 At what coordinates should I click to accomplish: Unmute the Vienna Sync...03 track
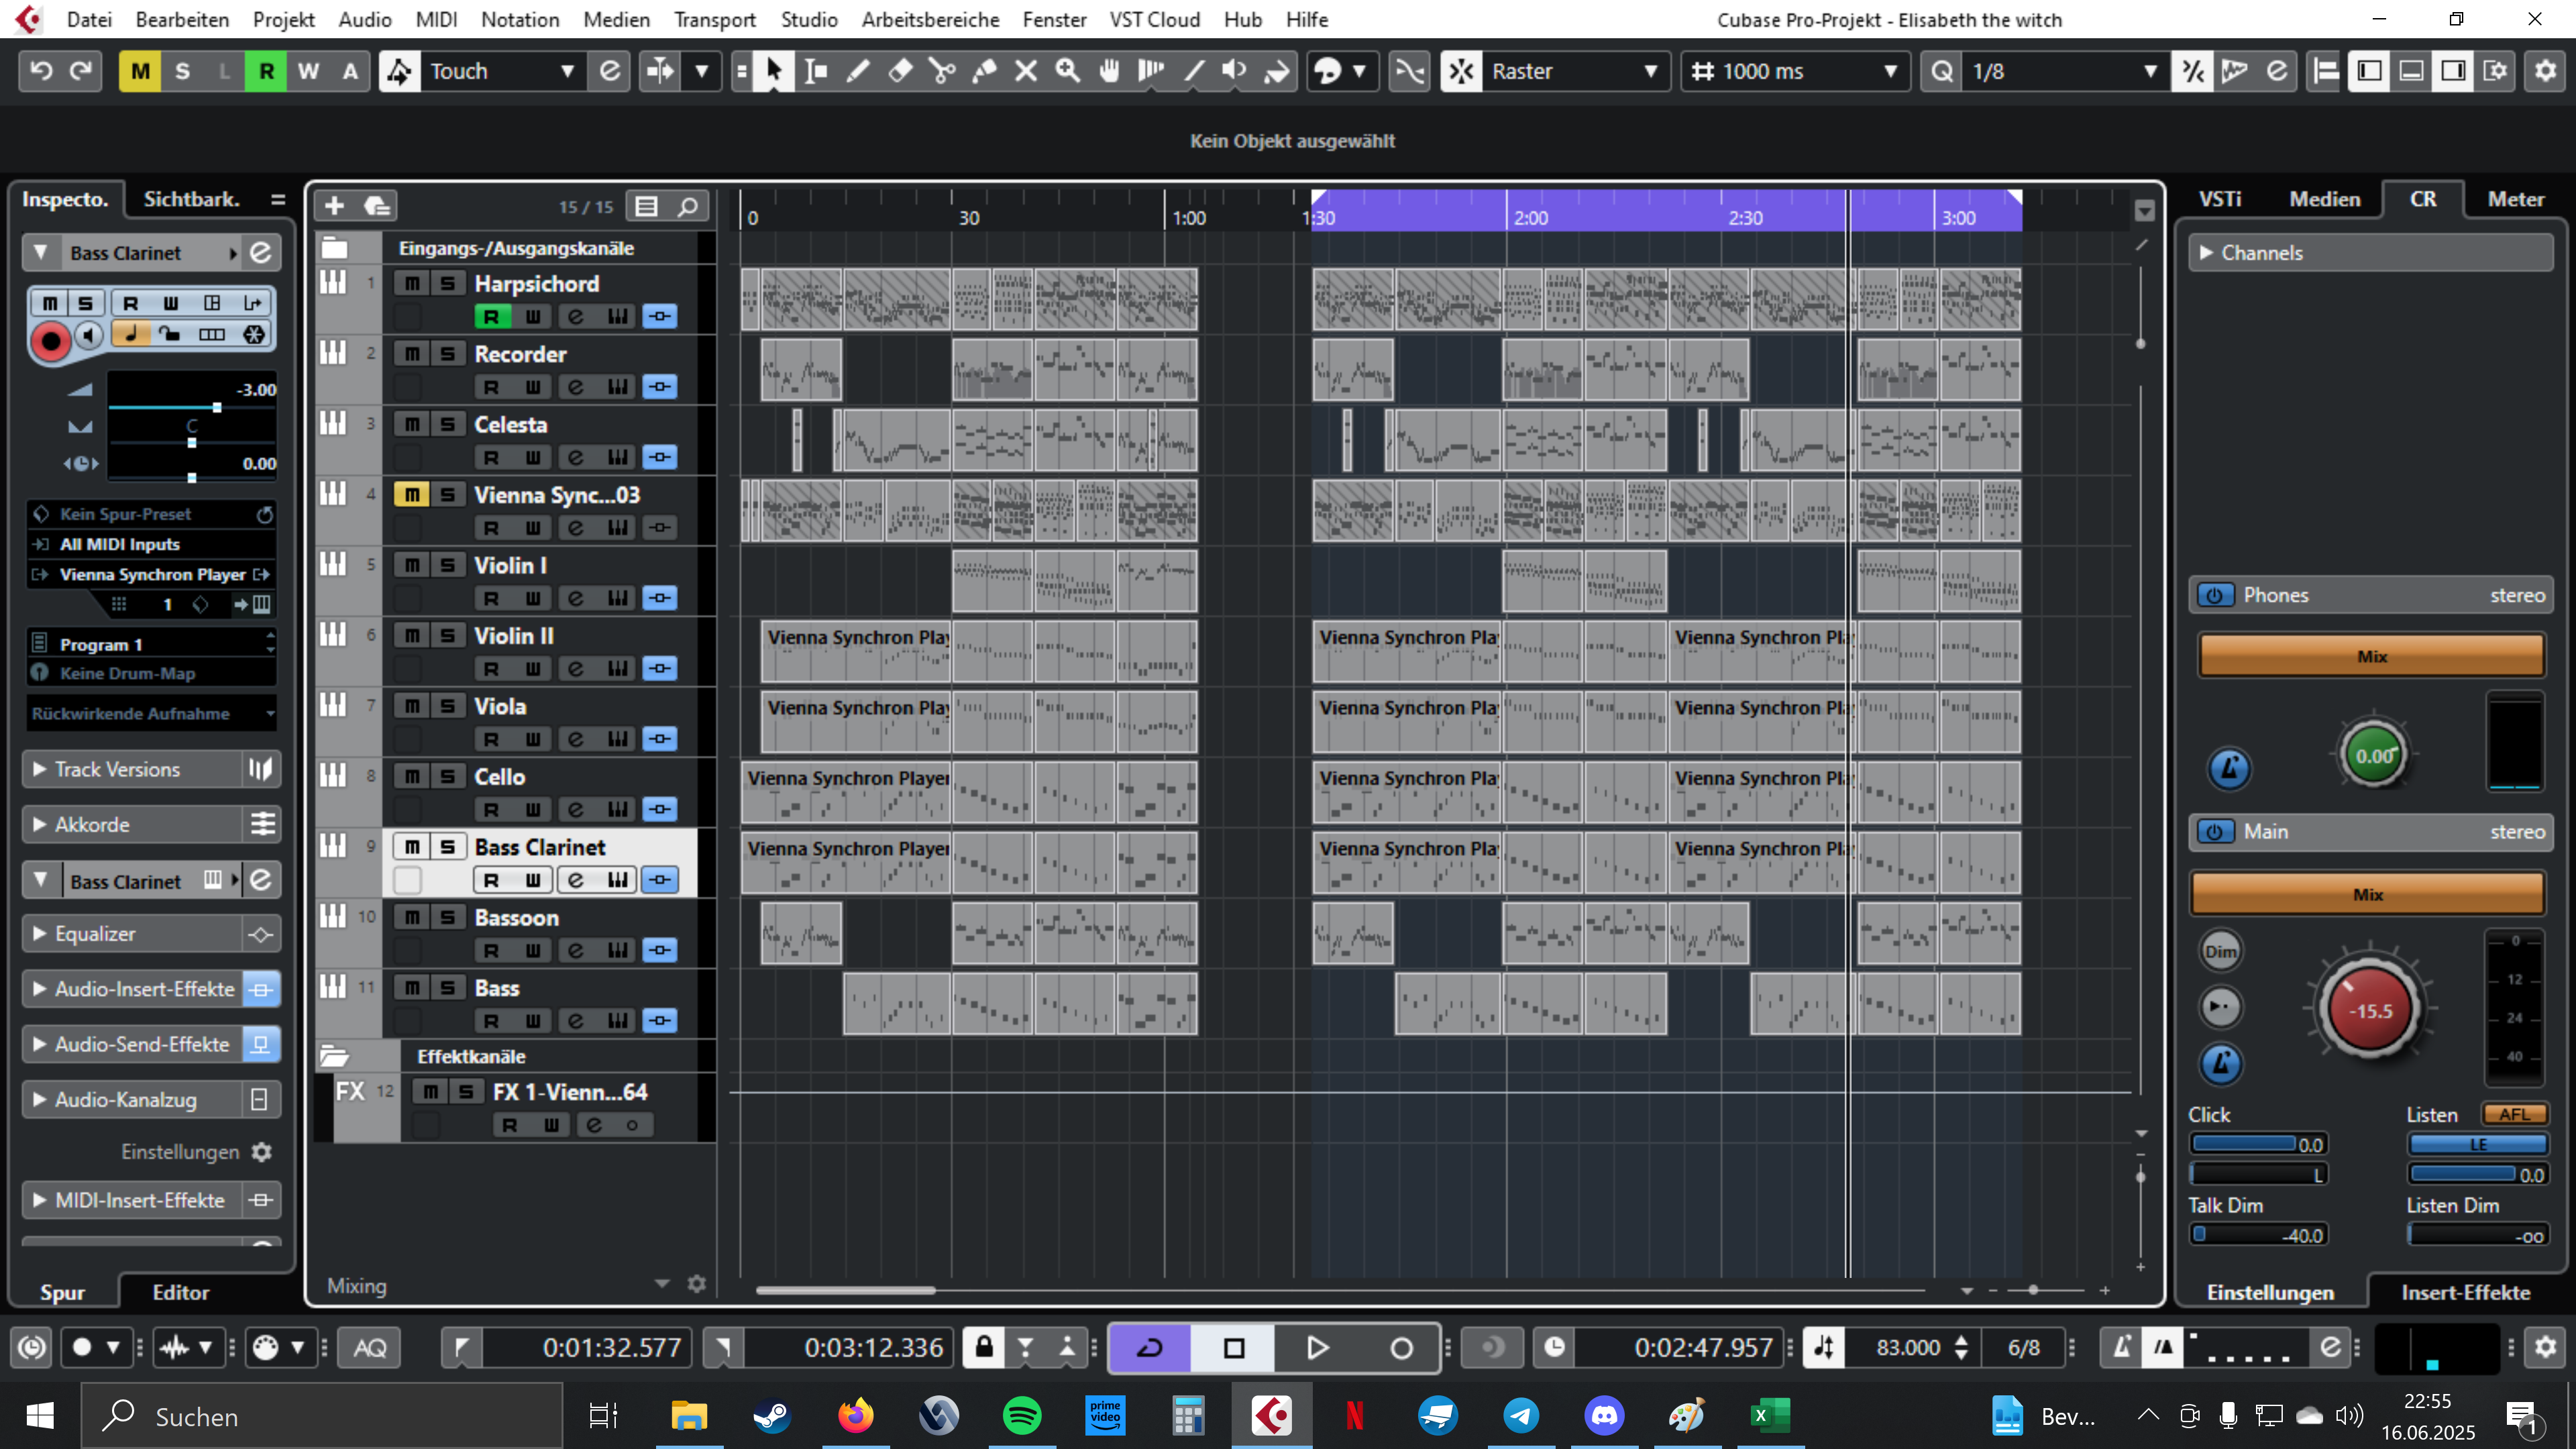click(x=411, y=495)
